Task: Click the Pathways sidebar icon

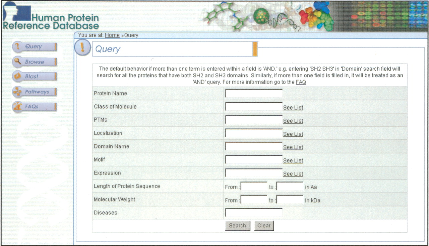Action: [17, 92]
